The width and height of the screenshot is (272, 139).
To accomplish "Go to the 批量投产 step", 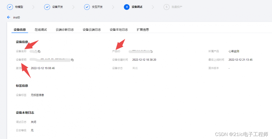I will [177, 7].
